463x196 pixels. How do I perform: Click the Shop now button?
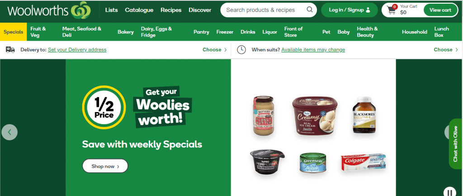105,166
